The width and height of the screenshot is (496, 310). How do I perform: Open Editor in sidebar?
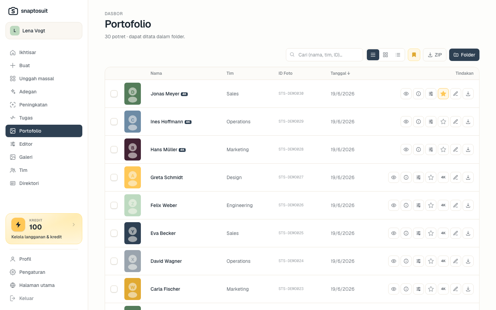(x=44, y=144)
